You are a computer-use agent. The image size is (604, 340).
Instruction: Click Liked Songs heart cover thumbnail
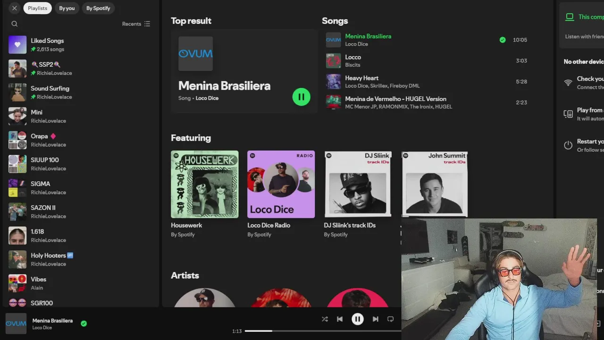[17, 45]
